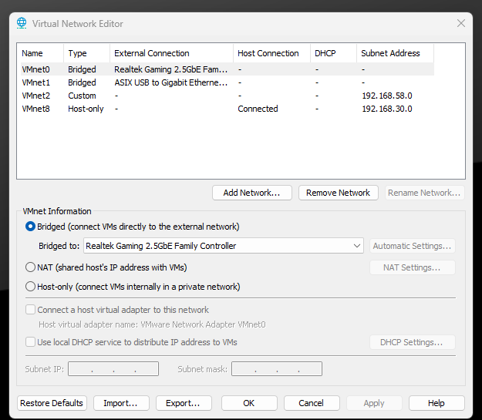The image size is (482, 420).
Task: Enable Use local DHCP service checkbox
Action: (30, 342)
